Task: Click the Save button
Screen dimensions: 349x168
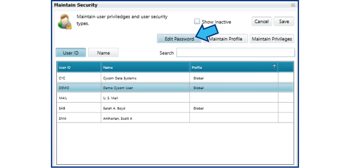Action: point(284,22)
